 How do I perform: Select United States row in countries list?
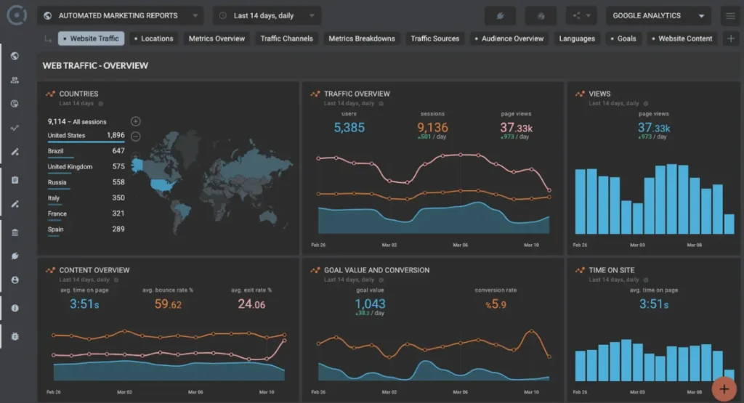tap(86, 136)
